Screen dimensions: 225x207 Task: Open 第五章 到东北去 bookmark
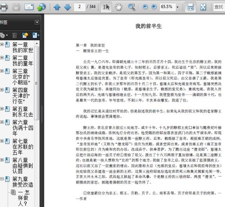pyautogui.click(x=22, y=112)
